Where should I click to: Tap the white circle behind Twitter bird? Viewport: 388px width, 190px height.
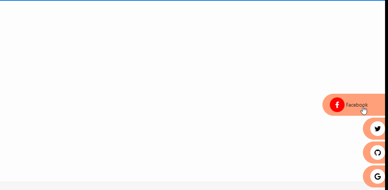point(377,129)
